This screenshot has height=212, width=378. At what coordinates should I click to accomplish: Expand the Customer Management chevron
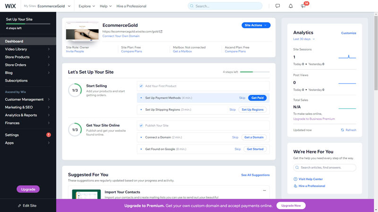(x=49, y=99)
